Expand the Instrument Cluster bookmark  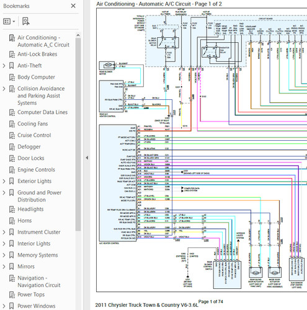(4, 232)
